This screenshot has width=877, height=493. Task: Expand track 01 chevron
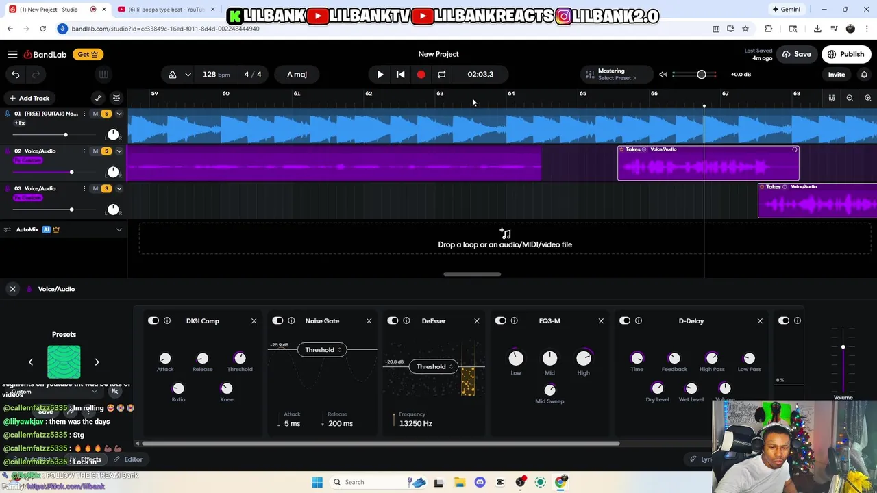119,113
